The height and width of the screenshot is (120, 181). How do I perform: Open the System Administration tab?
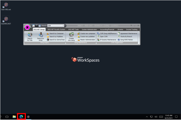pos(89,29)
